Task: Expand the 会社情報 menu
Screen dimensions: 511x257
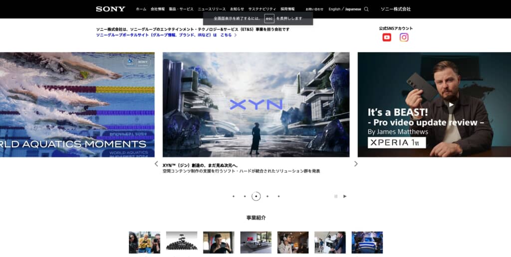Action: (158, 9)
